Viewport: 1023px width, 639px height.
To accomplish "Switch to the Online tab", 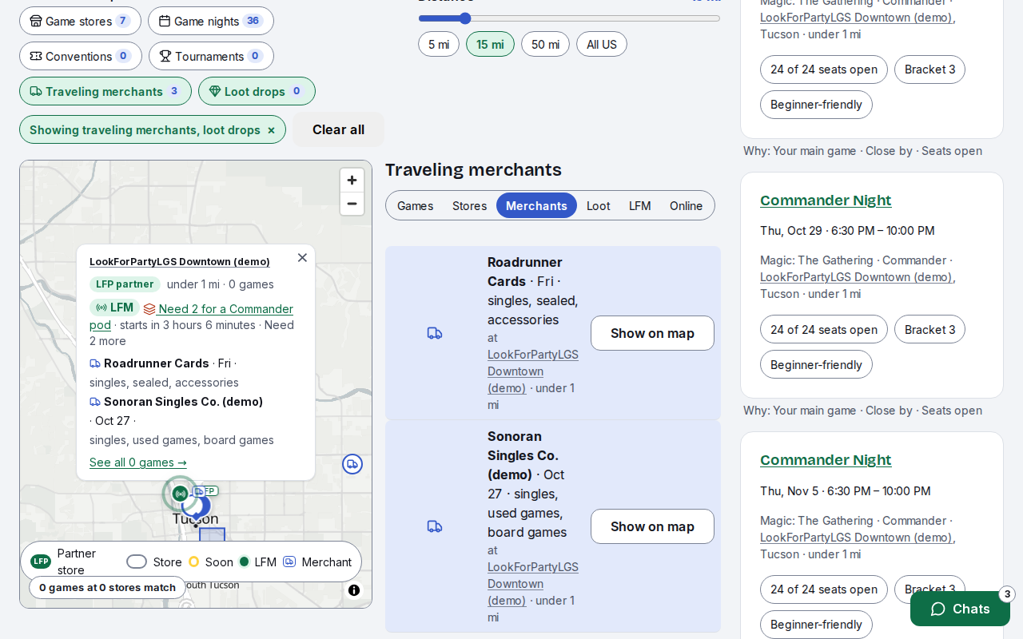I will tap(687, 205).
